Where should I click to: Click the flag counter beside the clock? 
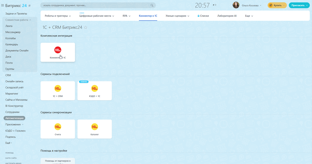click(214, 5)
